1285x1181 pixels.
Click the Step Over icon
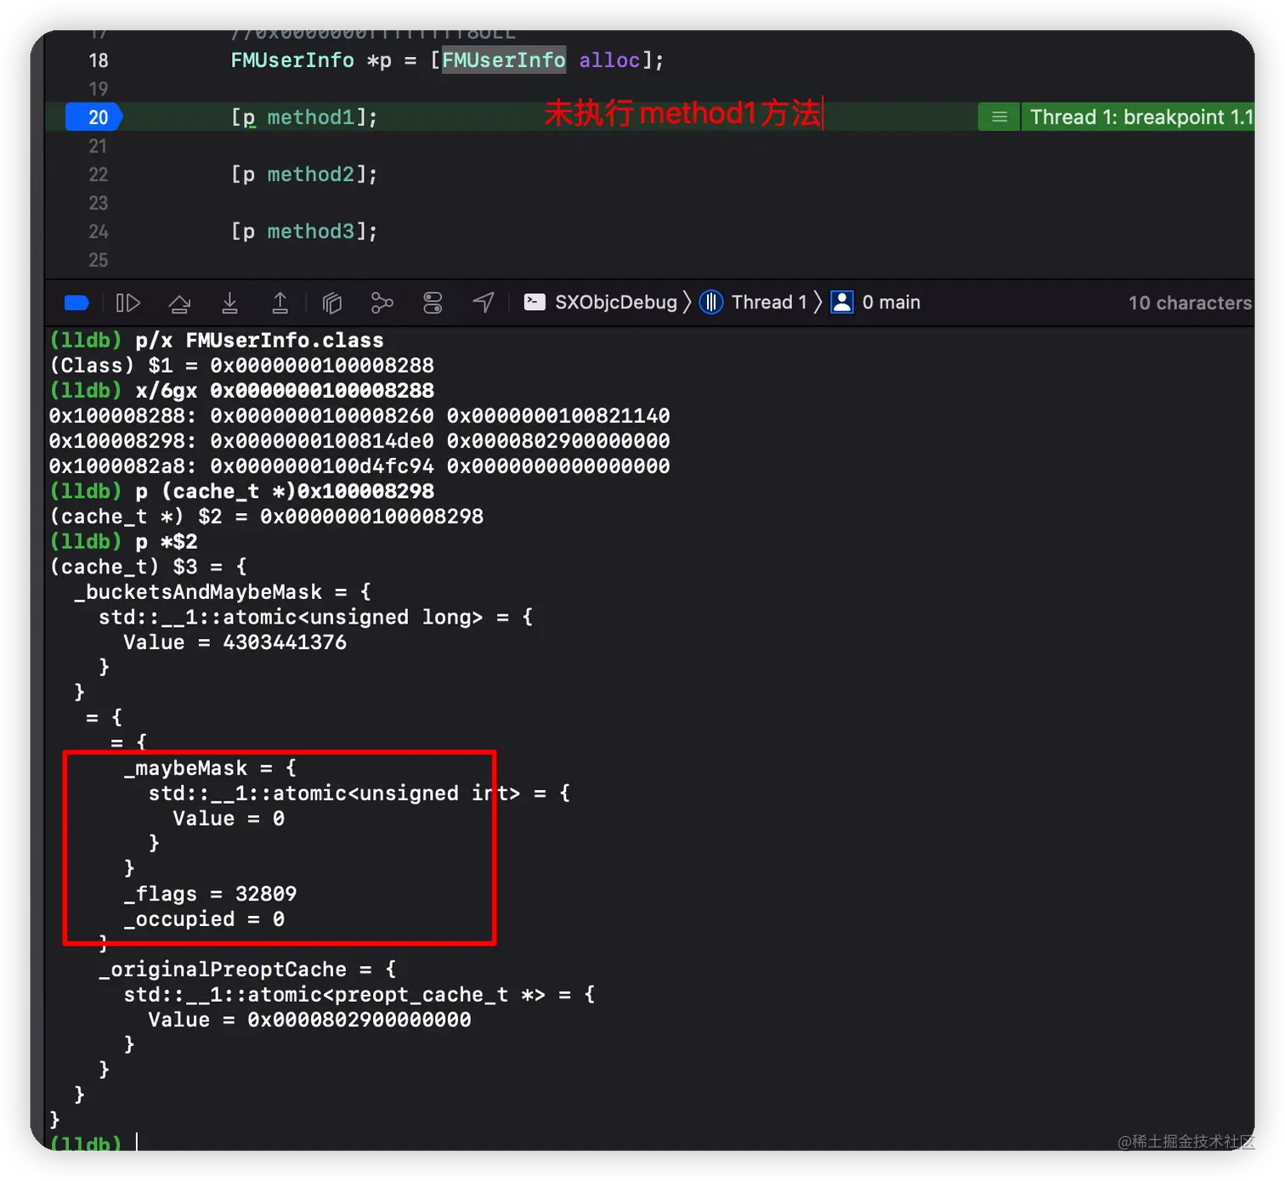pos(179,303)
